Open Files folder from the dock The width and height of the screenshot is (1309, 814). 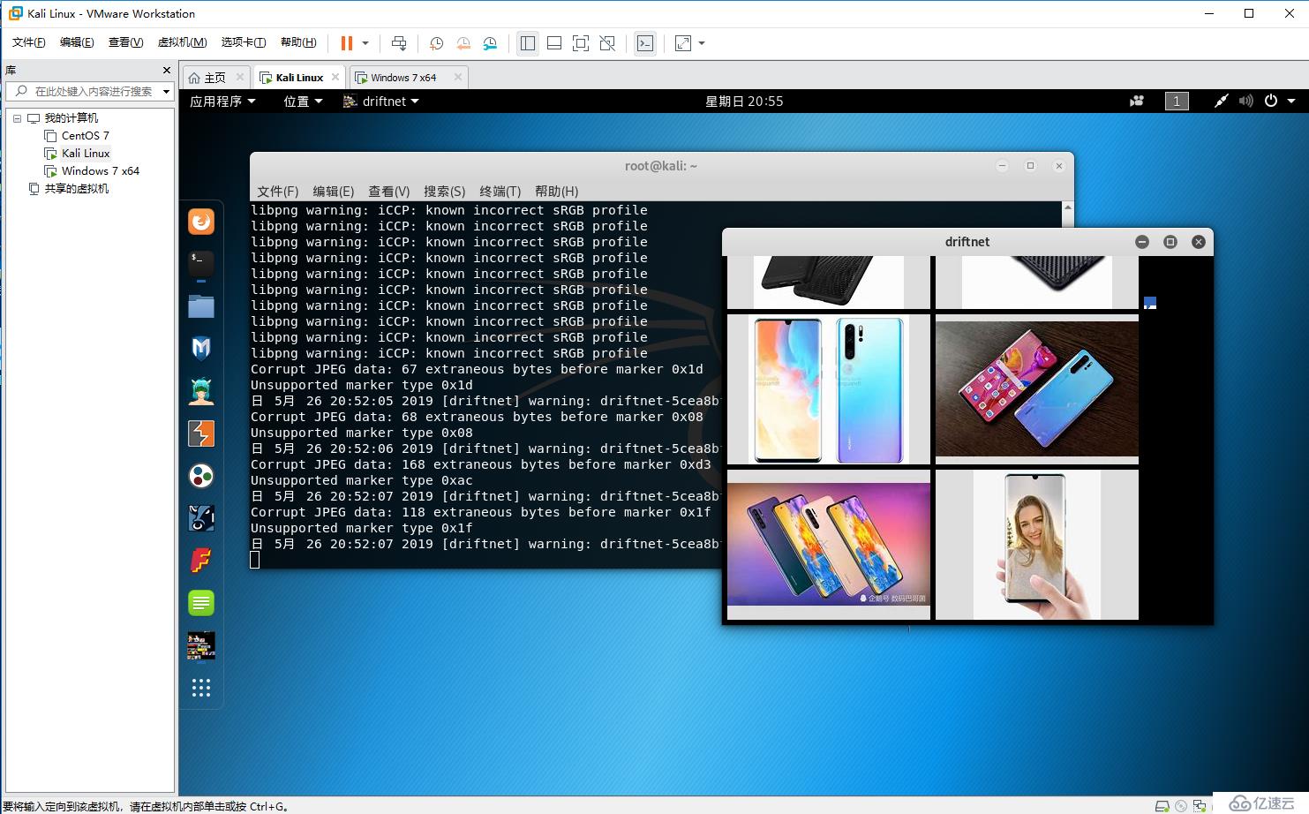[x=201, y=306]
